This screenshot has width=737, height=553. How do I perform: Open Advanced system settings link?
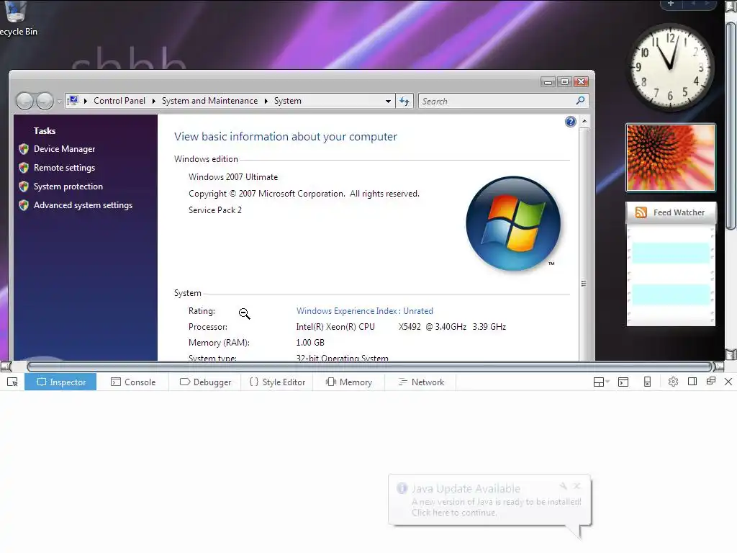point(83,205)
